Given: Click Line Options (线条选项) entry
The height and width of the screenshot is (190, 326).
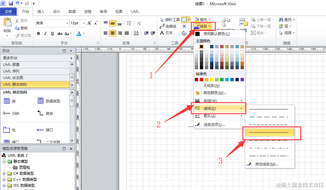Looking at the screenshot, I should point(219,124).
